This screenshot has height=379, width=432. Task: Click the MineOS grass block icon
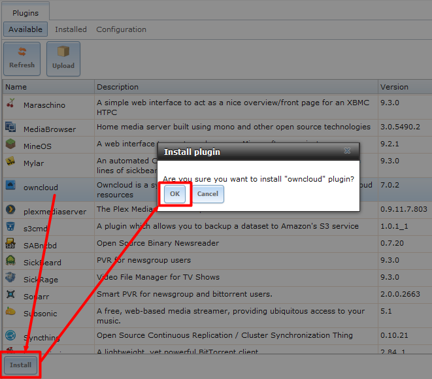(x=10, y=144)
